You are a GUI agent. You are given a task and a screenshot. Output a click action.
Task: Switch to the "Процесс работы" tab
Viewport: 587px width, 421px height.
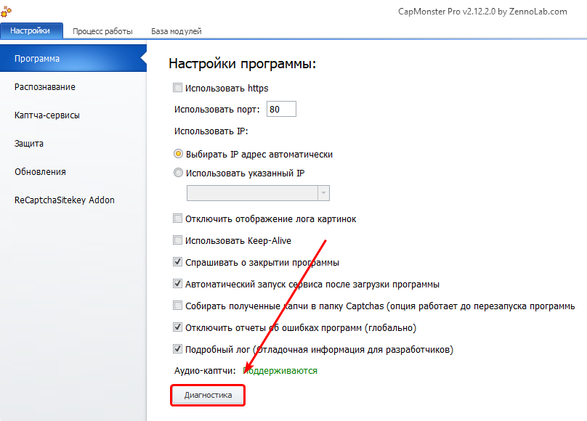[x=102, y=31]
